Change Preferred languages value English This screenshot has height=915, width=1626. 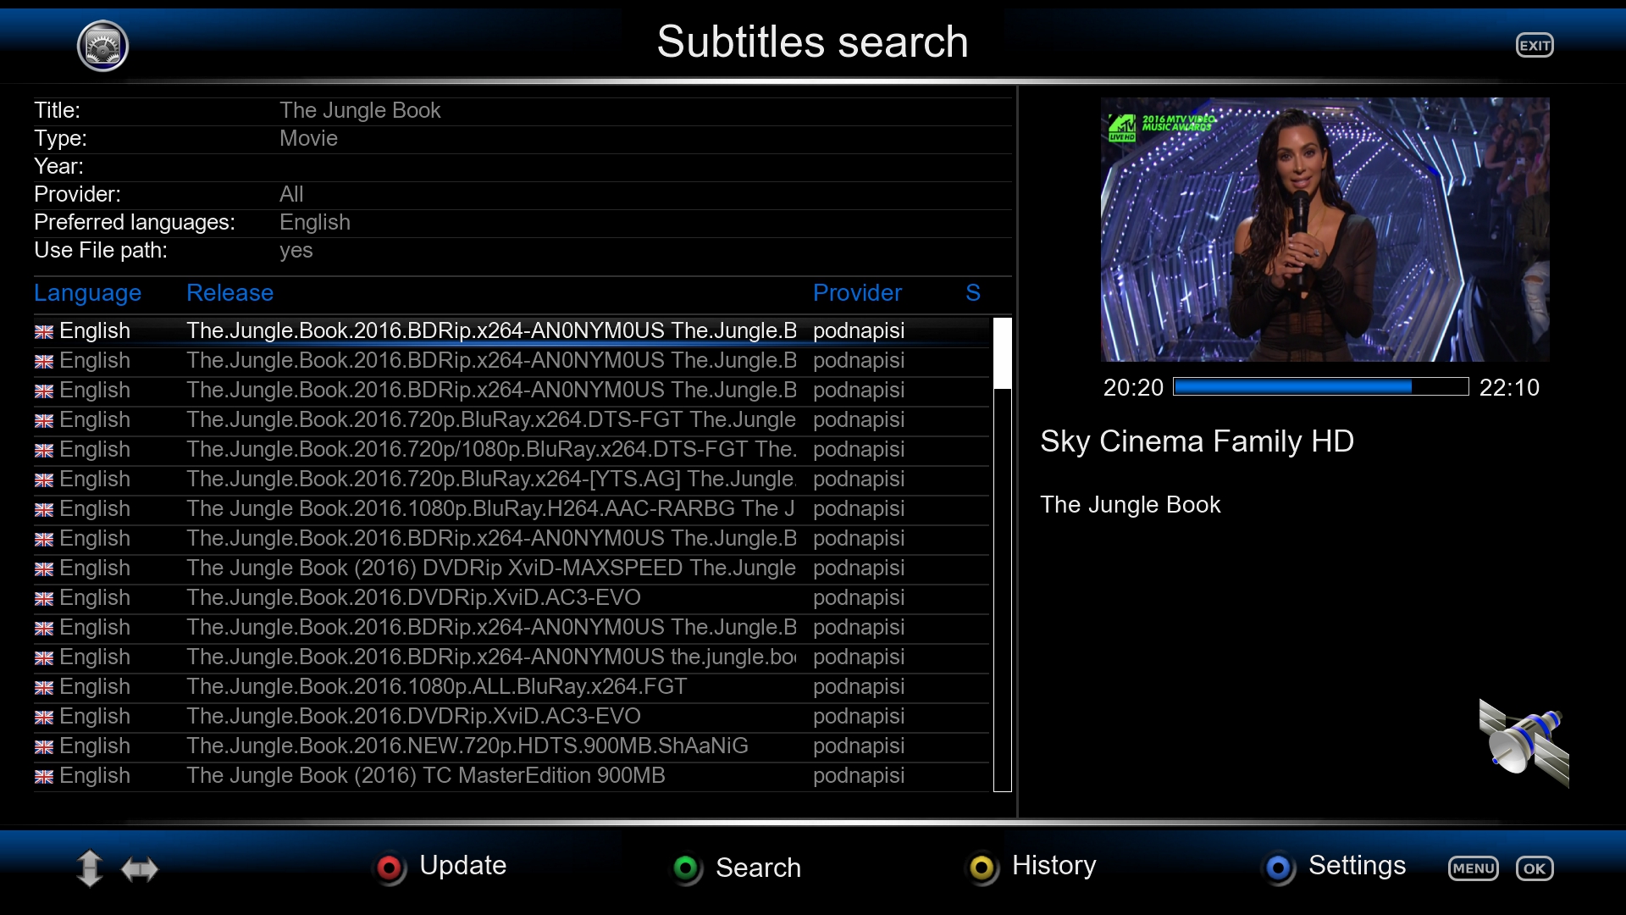(x=314, y=222)
